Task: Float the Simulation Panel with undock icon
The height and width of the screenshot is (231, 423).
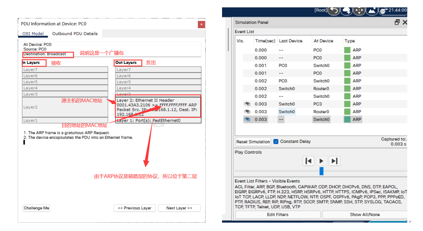Action: click(397, 22)
